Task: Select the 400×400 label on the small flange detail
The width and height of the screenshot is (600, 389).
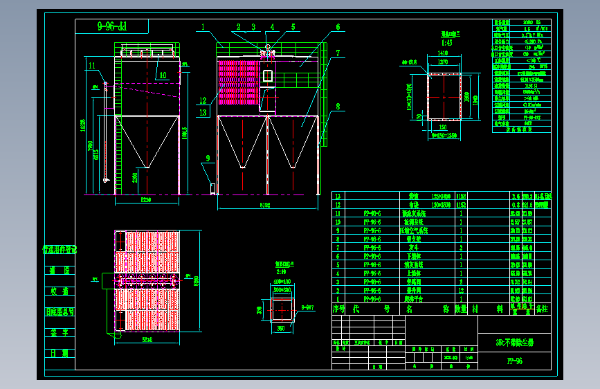Action: (282, 282)
